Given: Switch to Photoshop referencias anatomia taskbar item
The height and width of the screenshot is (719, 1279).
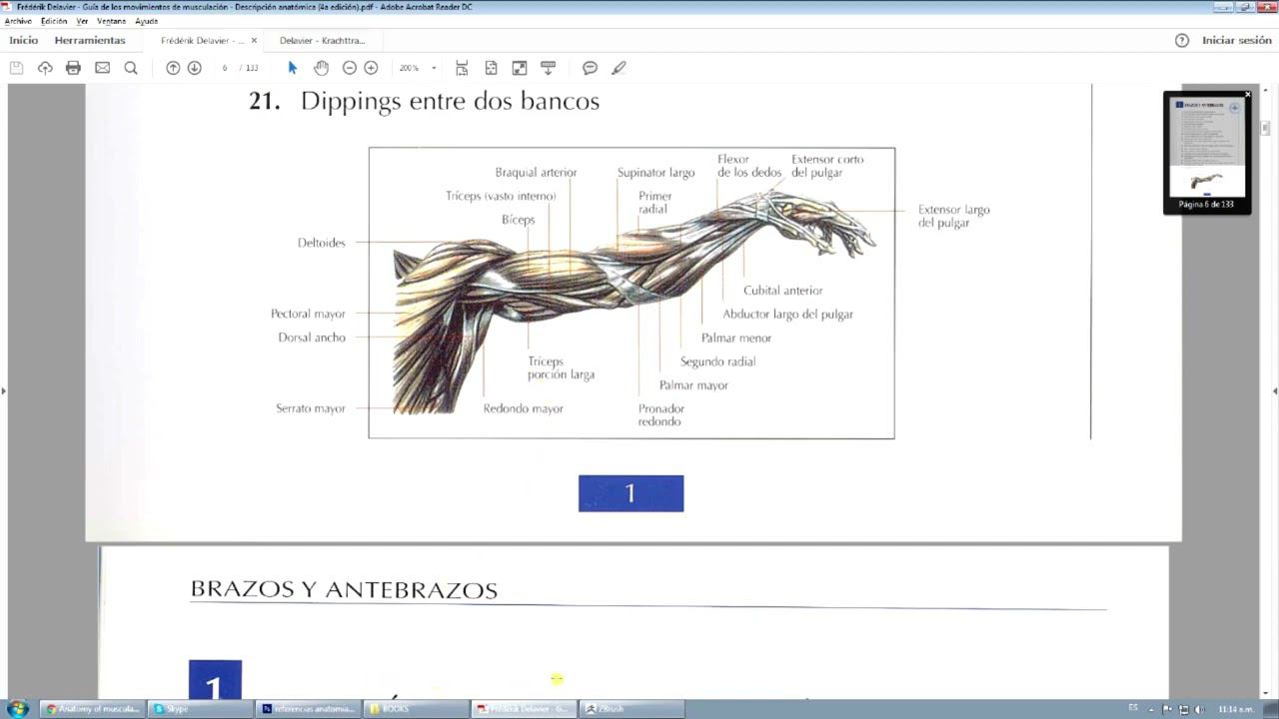Looking at the screenshot, I should click(308, 709).
